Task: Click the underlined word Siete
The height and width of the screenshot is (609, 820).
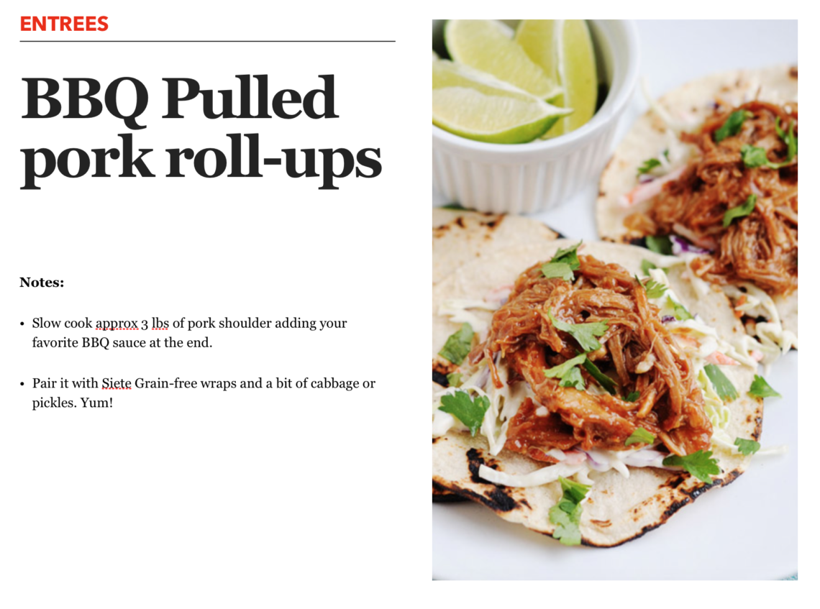Action: pos(116,384)
